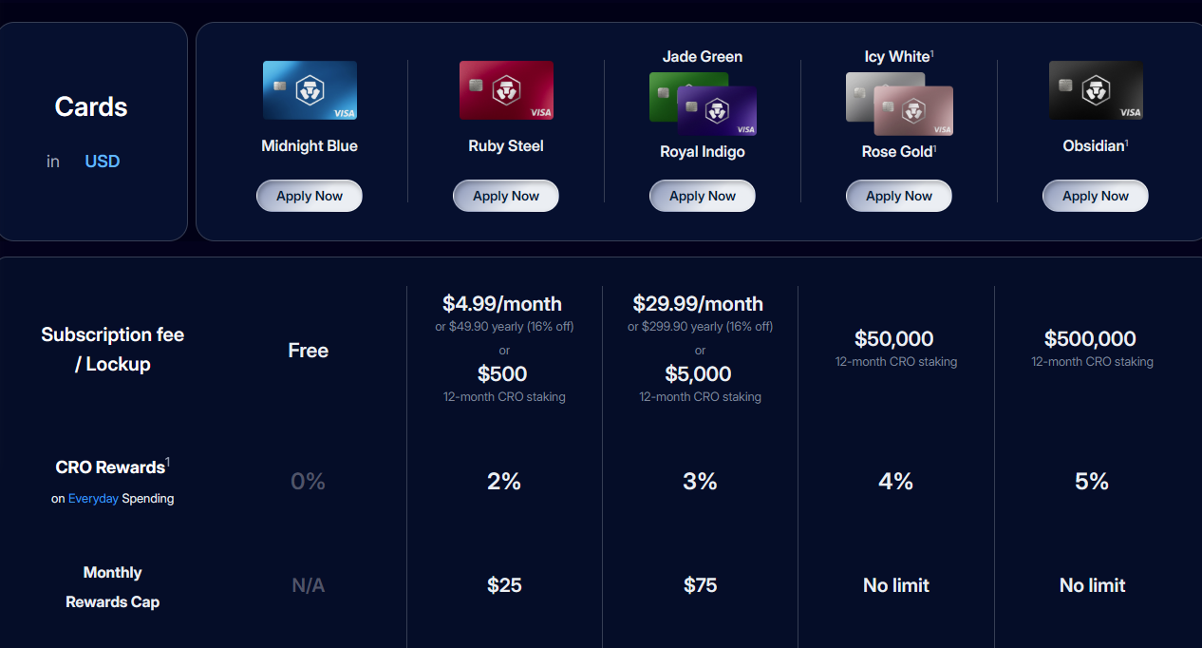Click the Midnight Blue card image
Screen dimensions: 1202x648
[310, 90]
